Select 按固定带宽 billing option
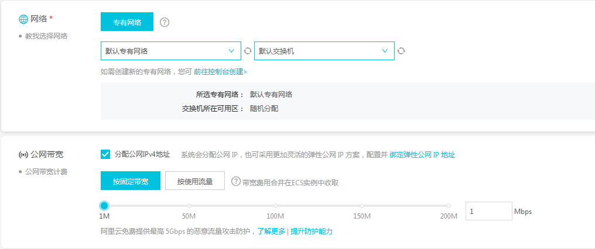 [x=130, y=181]
